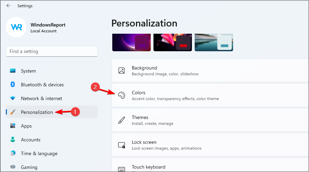Click the Accounts person icon

pos(13,139)
